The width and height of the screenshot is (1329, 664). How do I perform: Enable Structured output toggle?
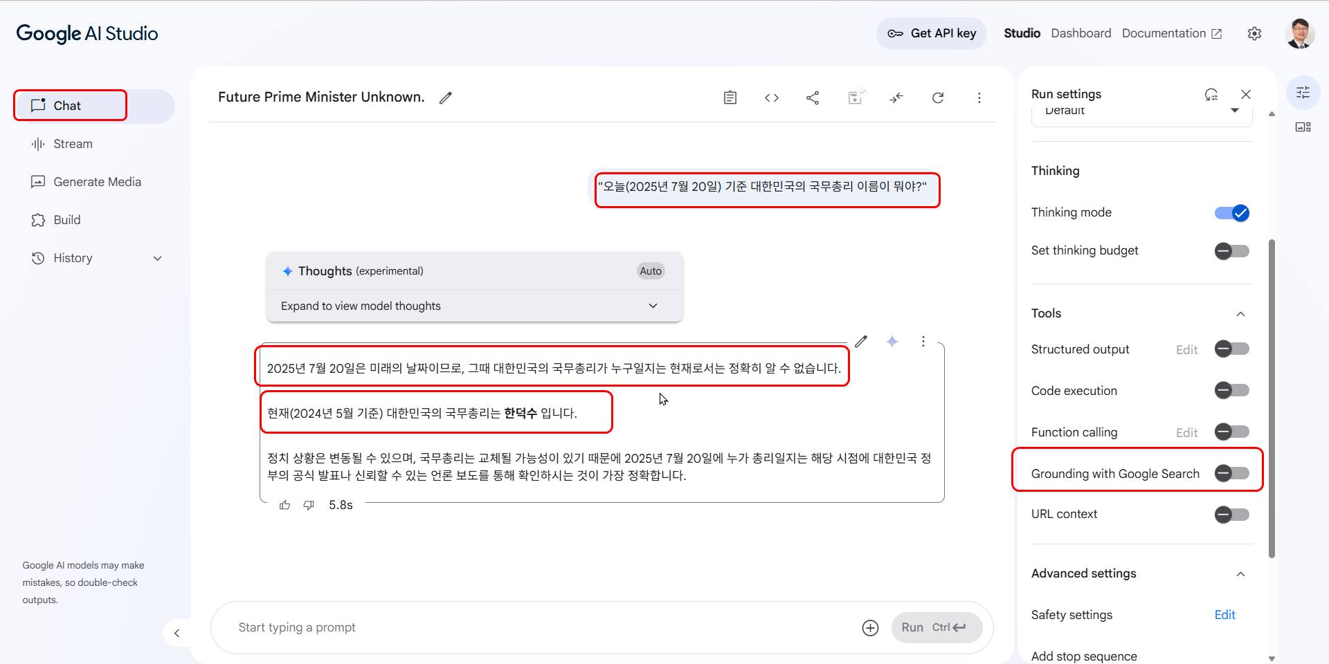coord(1232,349)
